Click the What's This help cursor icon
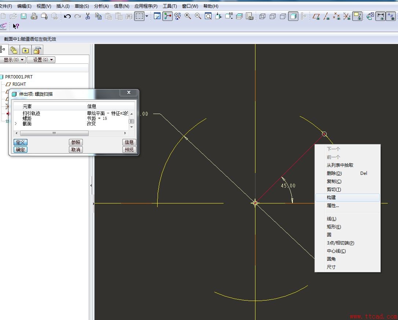The height and width of the screenshot is (320, 398). 16,26
